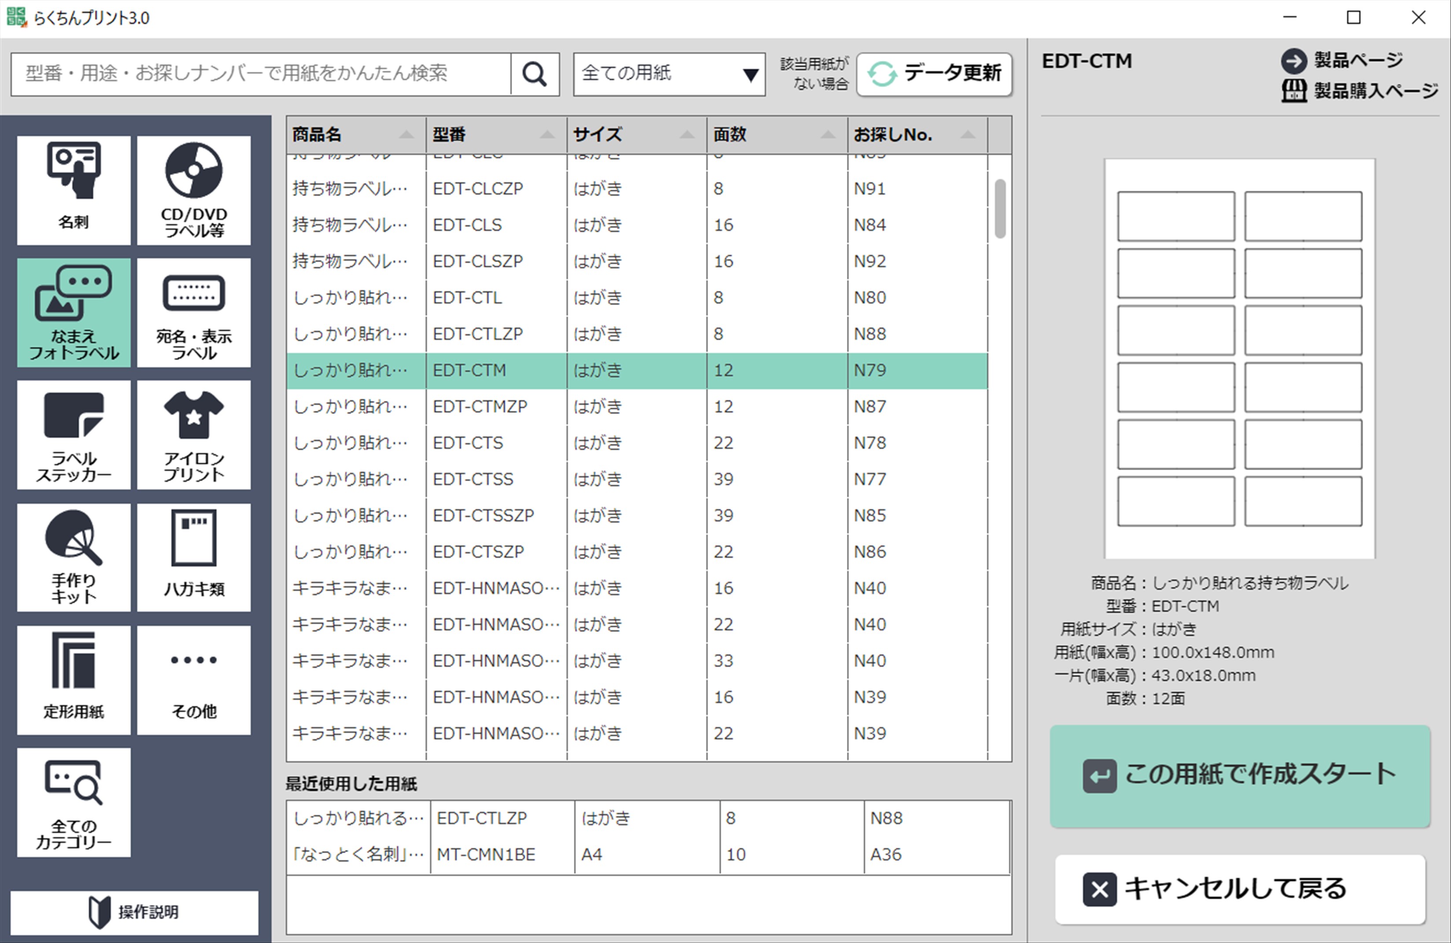Select the ハガキ類 postcard category

coord(194,557)
